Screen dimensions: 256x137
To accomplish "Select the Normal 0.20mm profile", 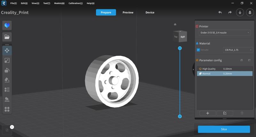I will coord(225,73).
